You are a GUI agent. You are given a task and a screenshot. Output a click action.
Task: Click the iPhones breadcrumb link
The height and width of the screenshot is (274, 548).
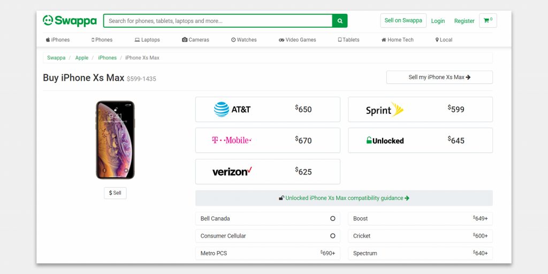coord(107,58)
